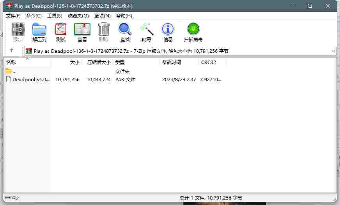Minimize the WinRAR window
This screenshot has height=205, width=340.
(x=292, y=6)
